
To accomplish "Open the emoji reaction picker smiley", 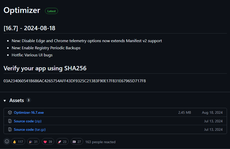I will tap(7, 142).
